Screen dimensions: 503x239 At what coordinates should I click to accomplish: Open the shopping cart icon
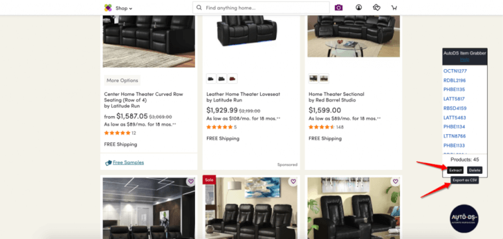[x=394, y=8]
